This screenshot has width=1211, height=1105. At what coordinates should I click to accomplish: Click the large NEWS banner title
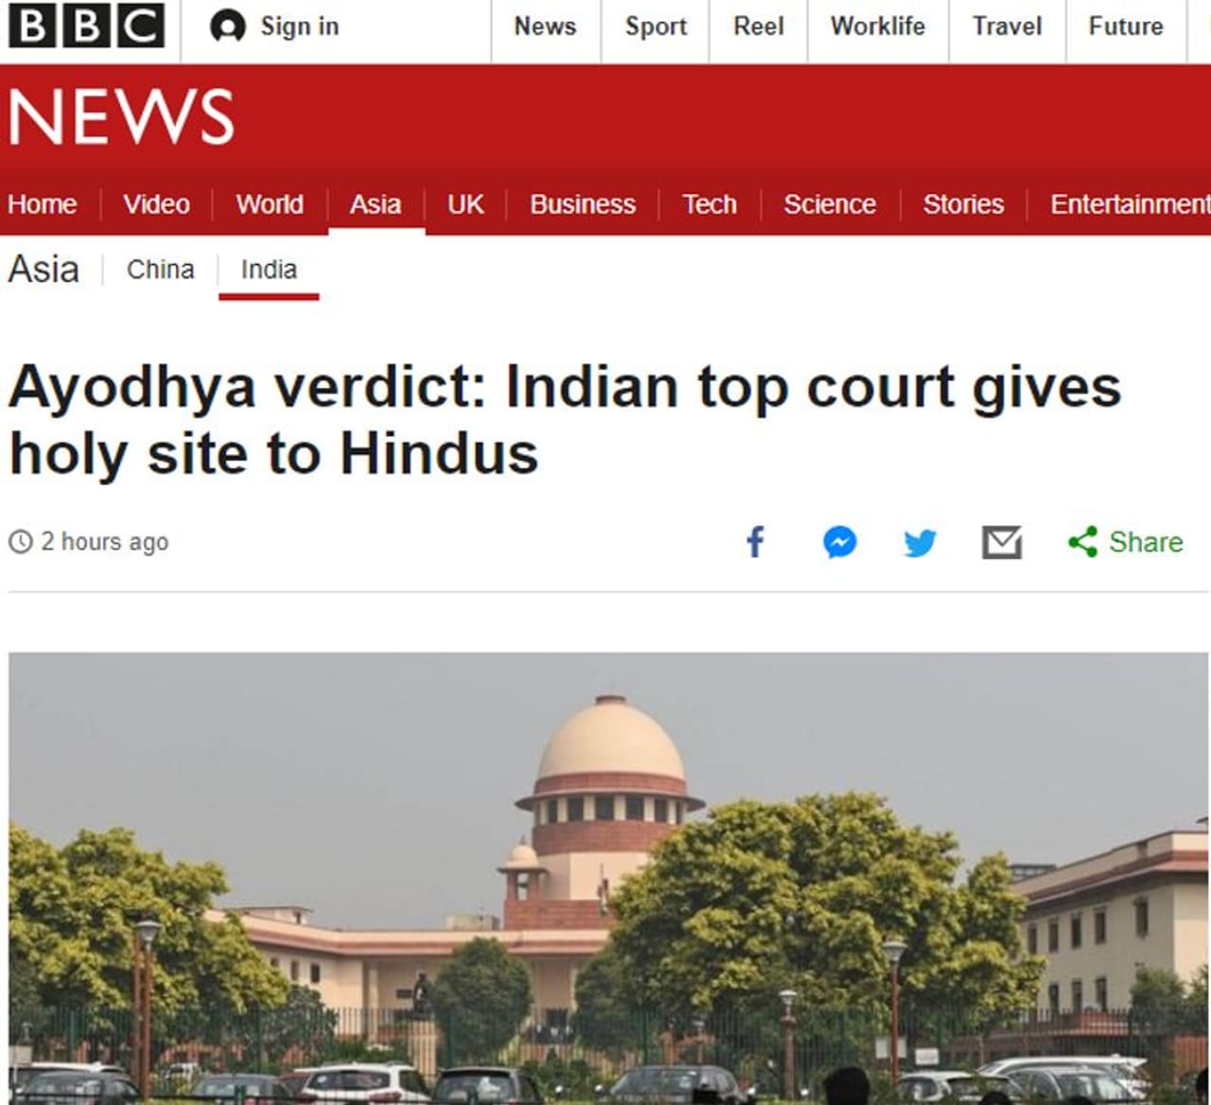pyautogui.click(x=121, y=117)
